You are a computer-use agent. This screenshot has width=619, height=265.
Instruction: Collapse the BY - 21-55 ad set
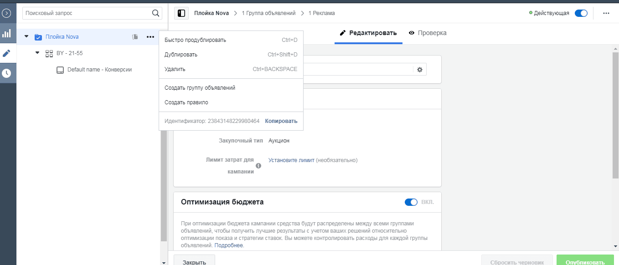click(37, 53)
